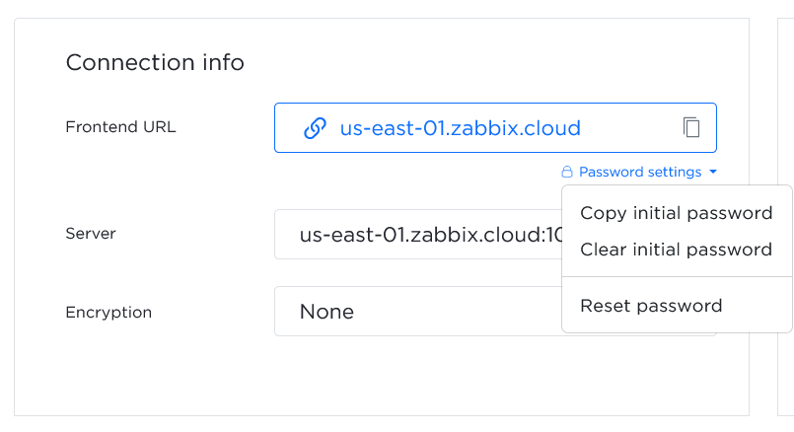Click the Connection info heading

click(x=155, y=63)
